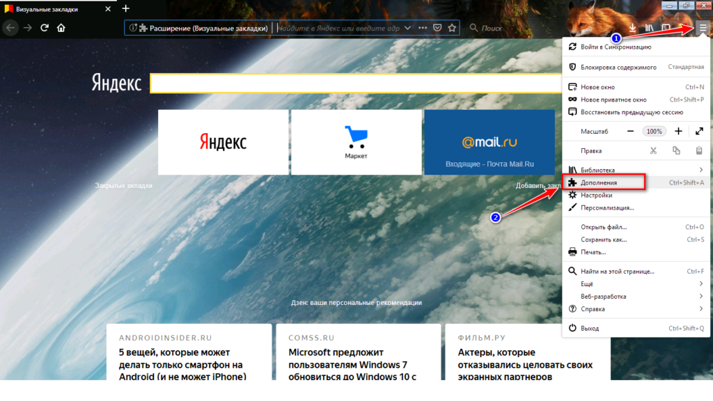Close the Визуальные закладки tab
Viewport: 713px width, 401px height.
[x=108, y=9]
